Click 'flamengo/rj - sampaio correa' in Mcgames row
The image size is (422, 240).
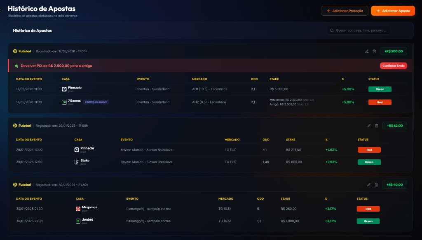[x=148, y=209]
